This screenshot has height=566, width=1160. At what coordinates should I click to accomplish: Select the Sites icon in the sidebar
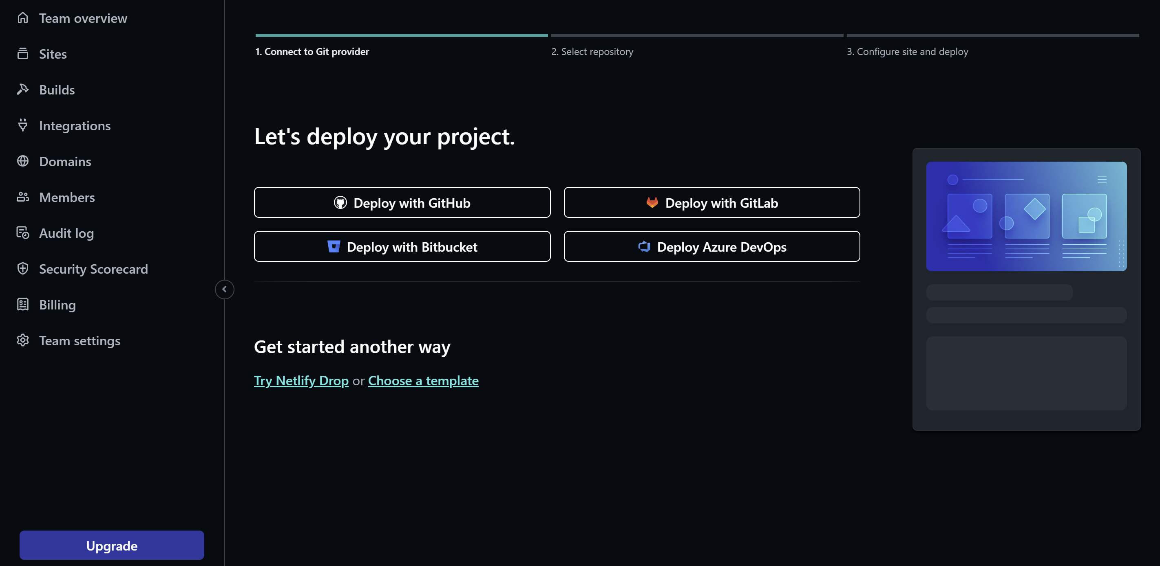23,53
